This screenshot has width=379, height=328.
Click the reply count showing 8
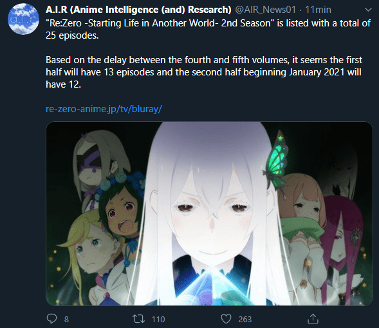[66, 320]
